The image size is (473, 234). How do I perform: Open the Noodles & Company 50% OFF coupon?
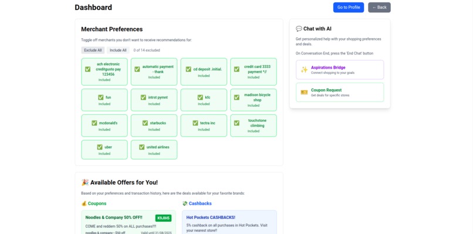(x=129, y=222)
